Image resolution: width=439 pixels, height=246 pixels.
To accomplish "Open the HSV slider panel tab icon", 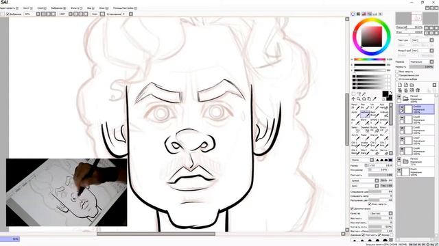I will 364,14.
